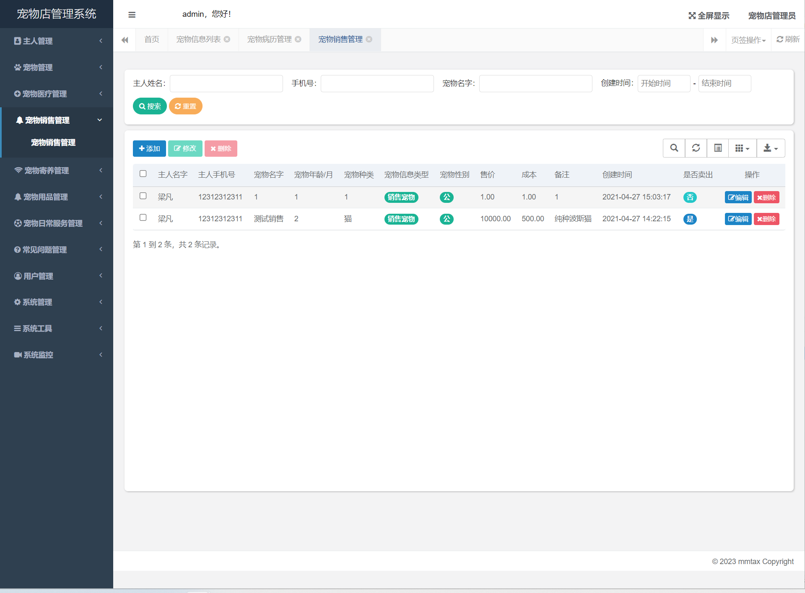Check the 测试销售 row checkbox
This screenshot has width=805, height=593.
(x=143, y=218)
